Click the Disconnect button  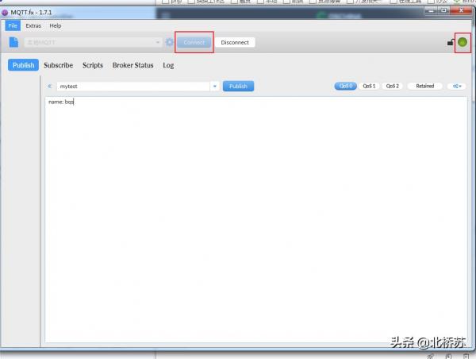pyautogui.click(x=235, y=42)
